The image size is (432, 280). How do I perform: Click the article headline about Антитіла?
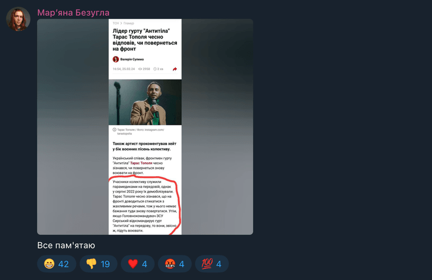145,40
